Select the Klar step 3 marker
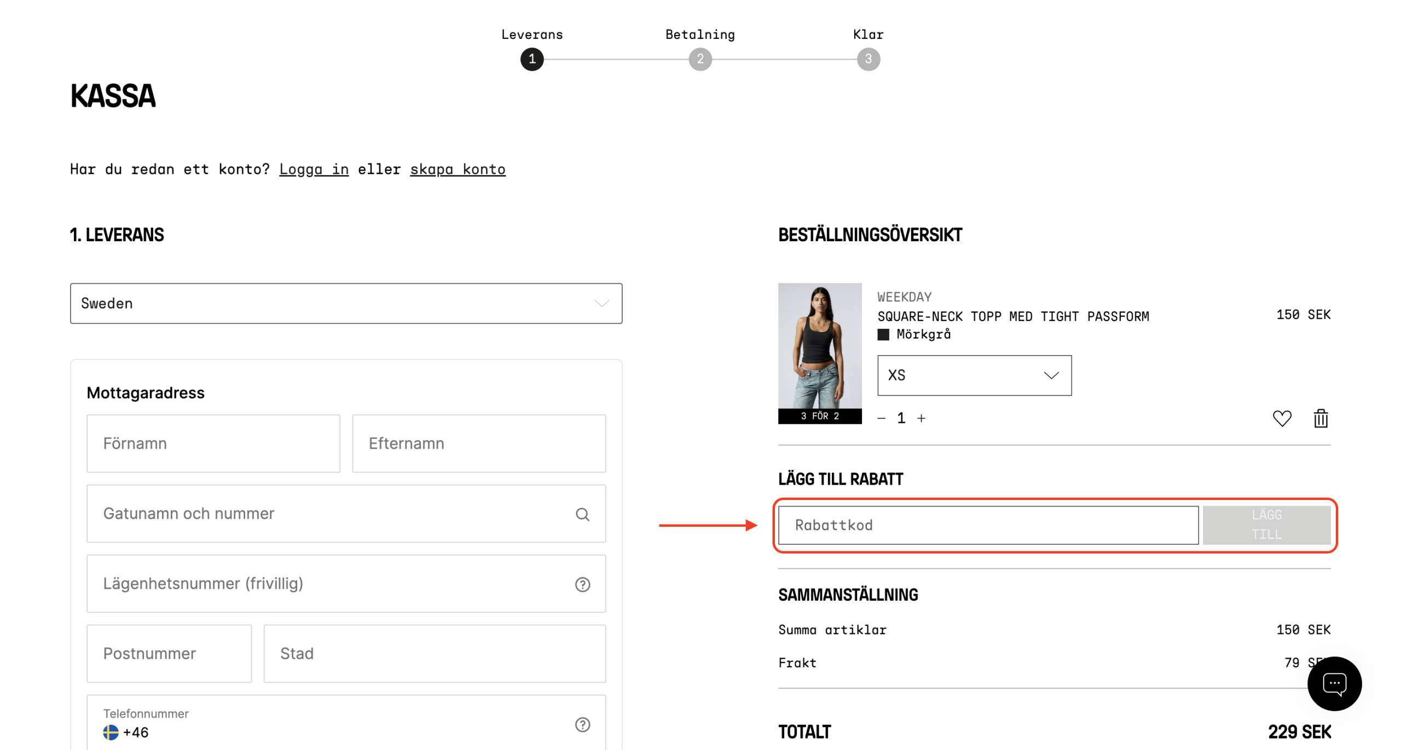This screenshot has height=750, width=1401. (868, 59)
